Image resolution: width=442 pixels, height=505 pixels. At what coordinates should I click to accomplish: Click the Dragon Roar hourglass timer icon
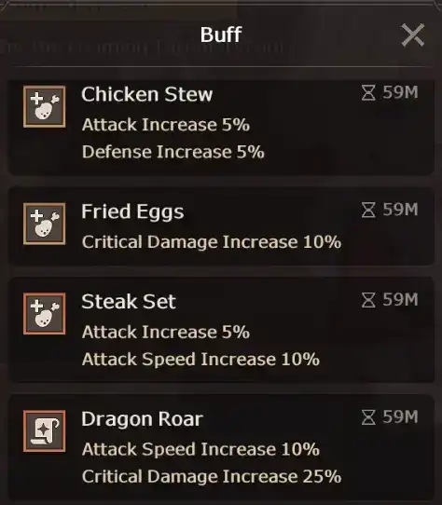(x=368, y=417)
